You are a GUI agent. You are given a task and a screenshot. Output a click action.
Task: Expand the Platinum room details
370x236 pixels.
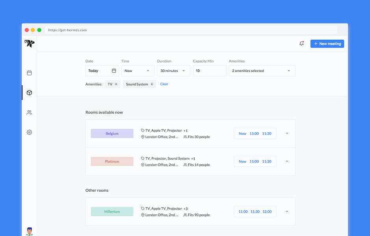click(287, 161)
